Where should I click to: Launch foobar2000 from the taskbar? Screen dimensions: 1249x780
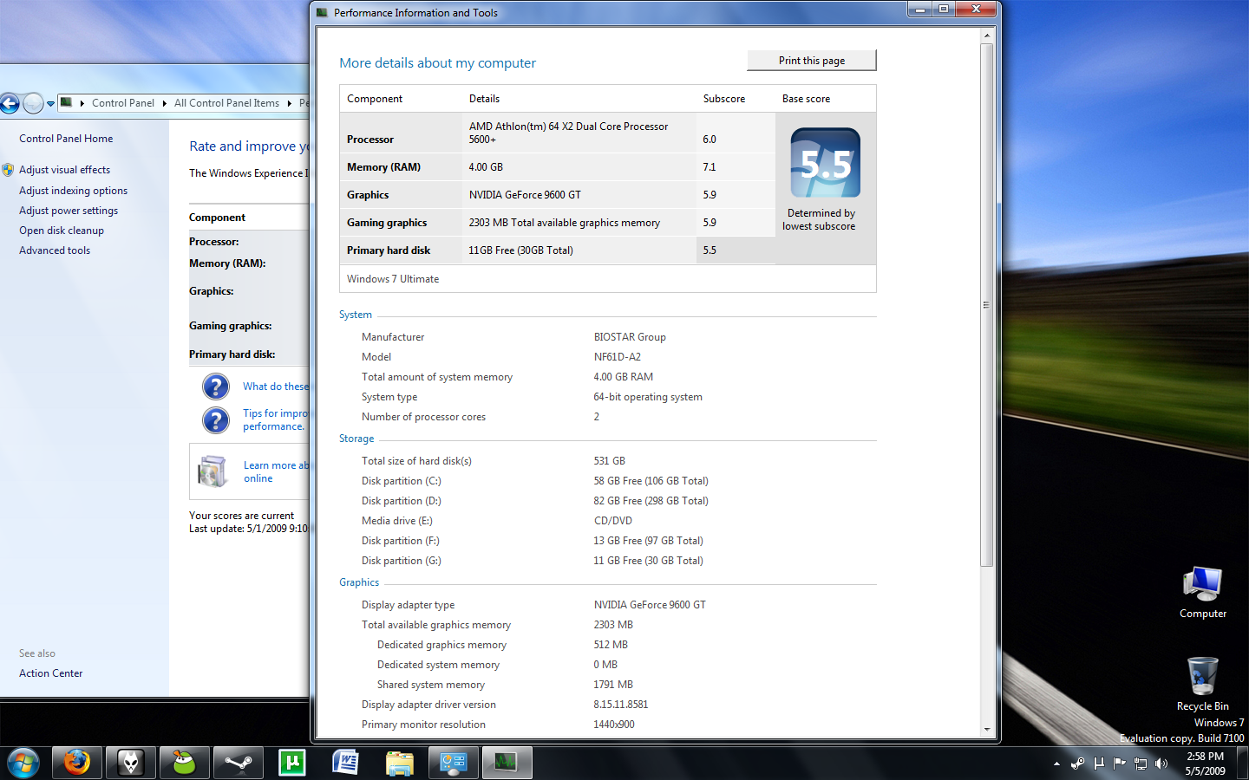(x=130, y=763)
